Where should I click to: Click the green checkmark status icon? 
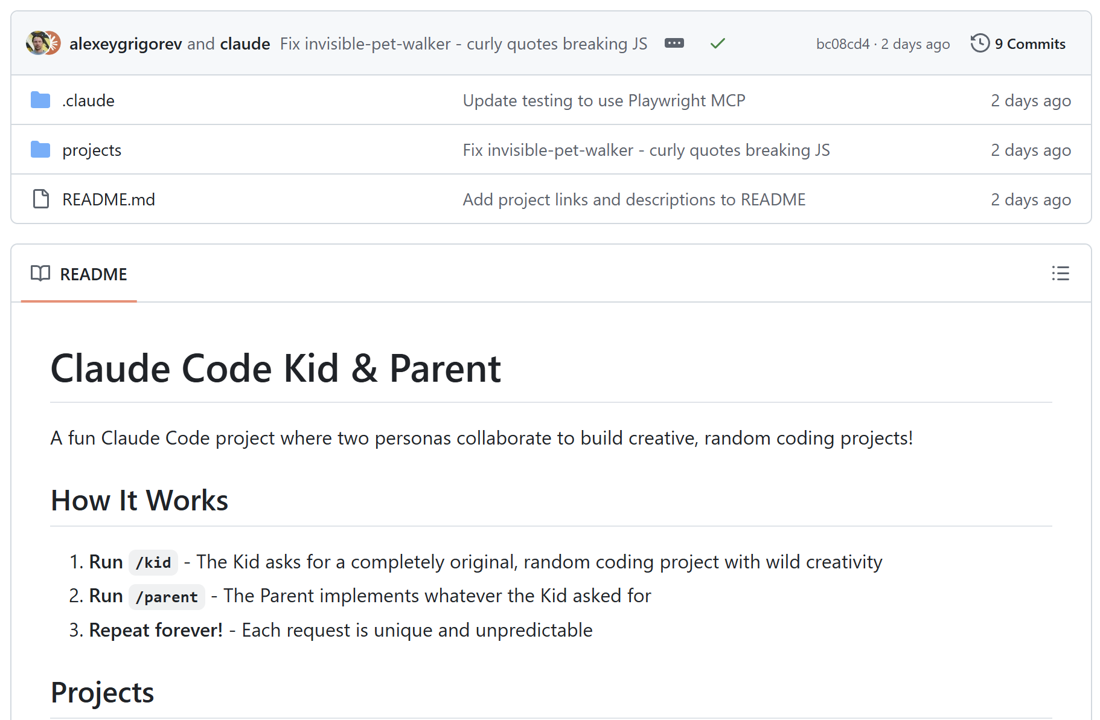[717, 43]
